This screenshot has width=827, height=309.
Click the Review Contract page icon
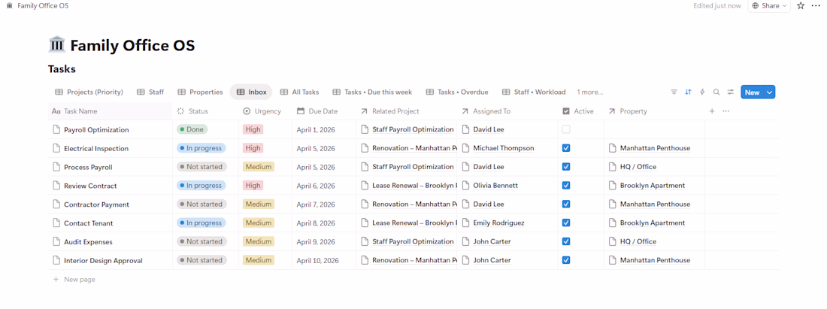56,186
